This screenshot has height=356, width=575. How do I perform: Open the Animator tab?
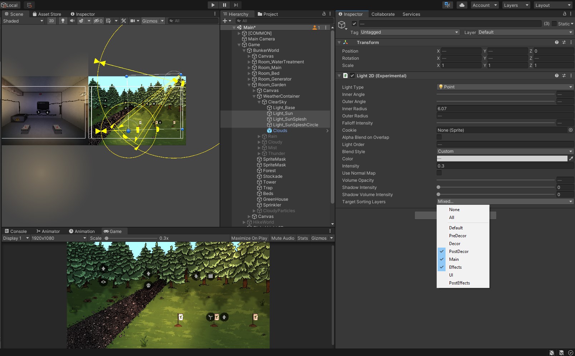coord(48,231)
